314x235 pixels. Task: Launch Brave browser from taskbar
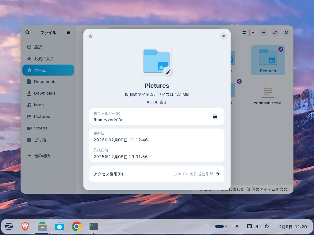point(25,226)
